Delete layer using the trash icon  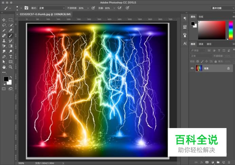(x=229, y=163)
